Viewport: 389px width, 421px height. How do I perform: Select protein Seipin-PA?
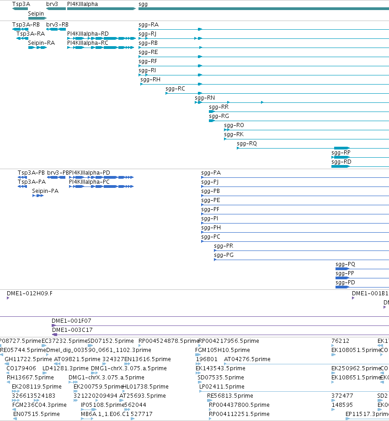click(45, 191)
